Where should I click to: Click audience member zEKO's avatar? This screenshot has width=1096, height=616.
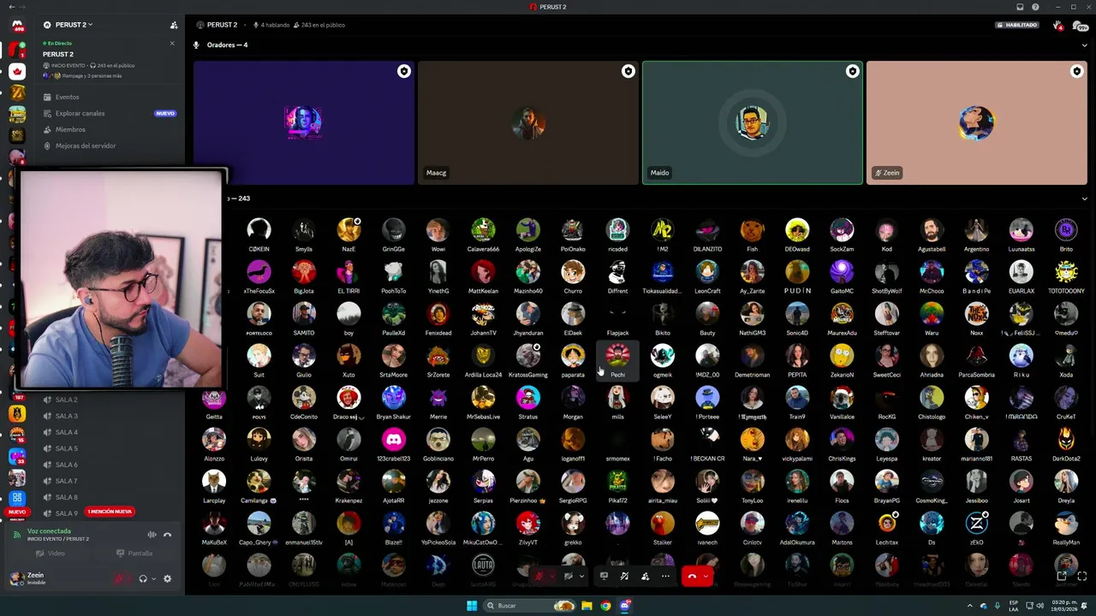tap(976, 523)
